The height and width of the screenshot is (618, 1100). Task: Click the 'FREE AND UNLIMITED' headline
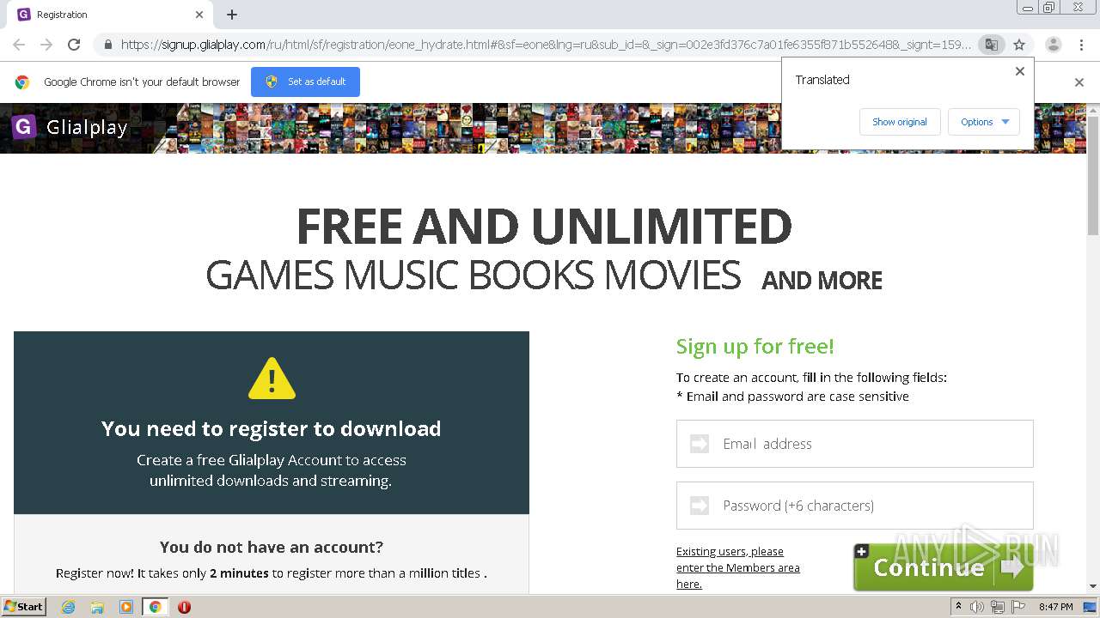(x=544, y=226)
